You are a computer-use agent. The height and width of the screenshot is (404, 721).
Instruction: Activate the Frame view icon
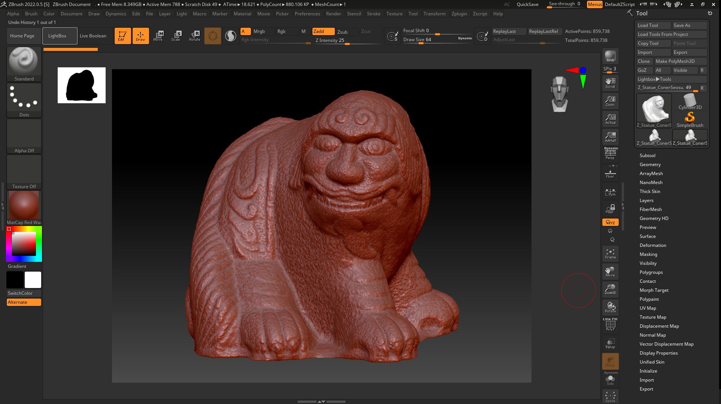click(610, 254)
